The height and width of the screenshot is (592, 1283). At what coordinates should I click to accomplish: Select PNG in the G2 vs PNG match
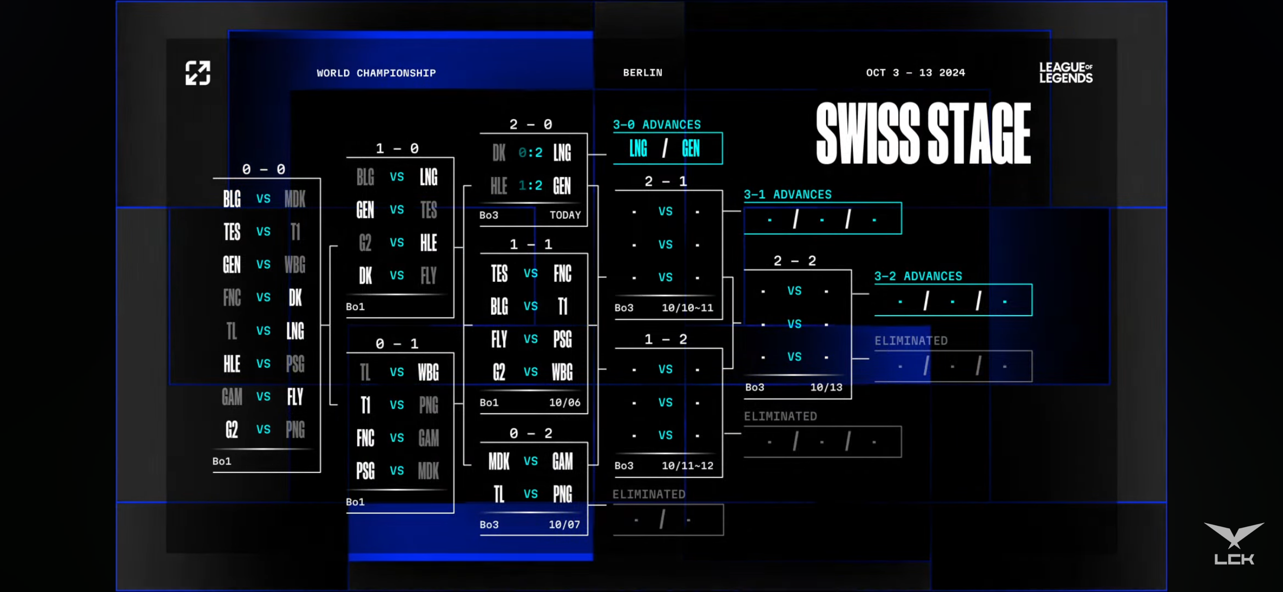coord(295,430)
